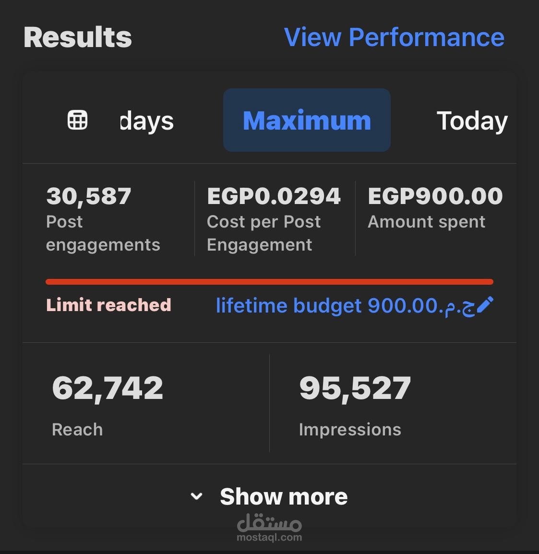
Task: Click the lifetime budget 900.00 link
Action: click(345, 305)
